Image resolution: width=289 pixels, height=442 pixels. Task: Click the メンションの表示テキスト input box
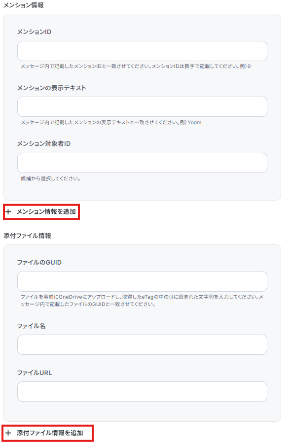[142, 107]
